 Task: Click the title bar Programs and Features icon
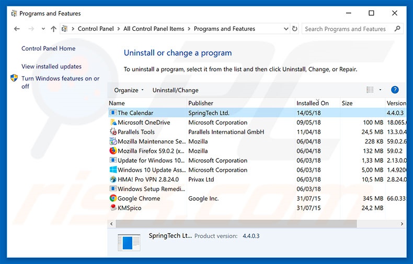[14, 14]
